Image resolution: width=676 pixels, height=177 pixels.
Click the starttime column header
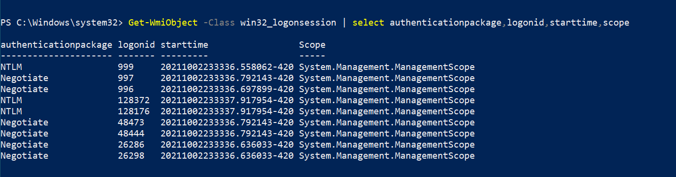point(184,45)
